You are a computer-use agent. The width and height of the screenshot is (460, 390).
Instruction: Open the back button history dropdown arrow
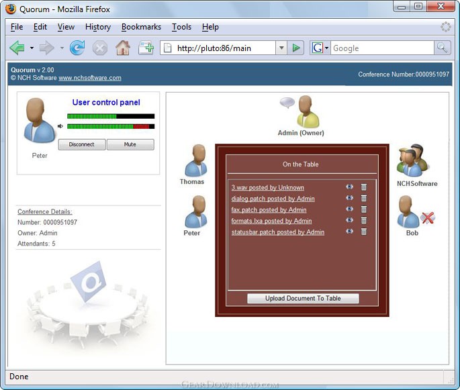pyautogui.click(x=32, y=48)
